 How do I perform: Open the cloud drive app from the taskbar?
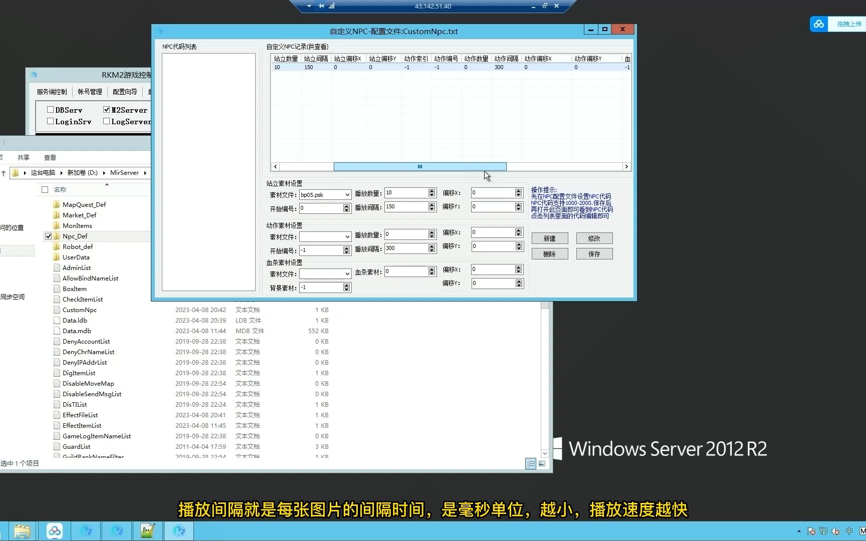[x=55, y=531]
